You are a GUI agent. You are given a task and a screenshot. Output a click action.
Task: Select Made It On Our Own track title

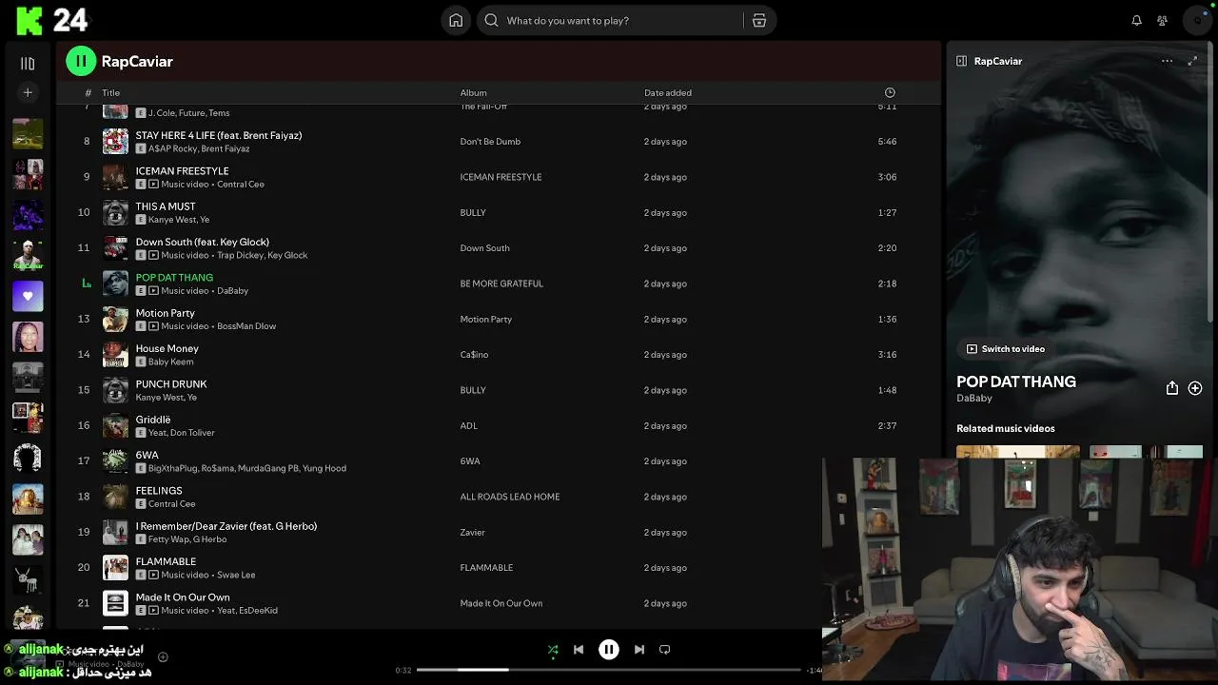click(182, 597)
